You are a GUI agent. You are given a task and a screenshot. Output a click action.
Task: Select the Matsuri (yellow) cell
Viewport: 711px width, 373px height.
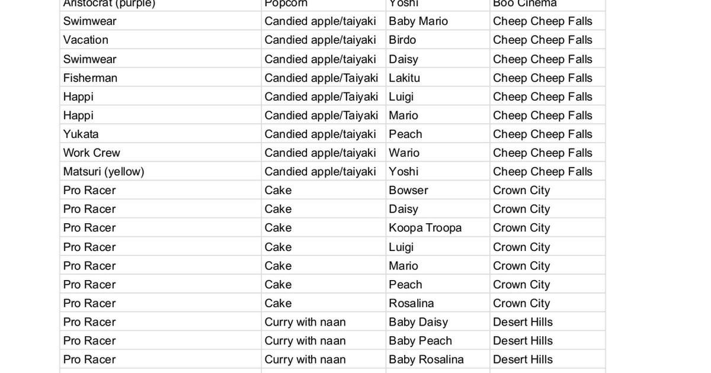104,172
